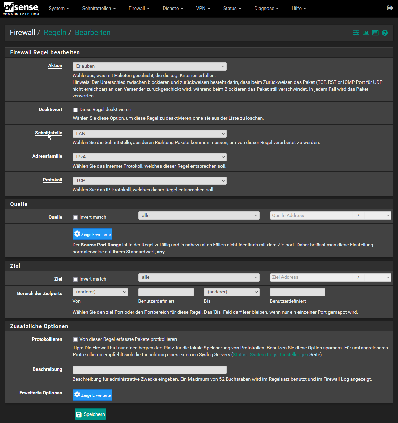The image size is (398, 423).
Task: Click the underlined Ziel field label
Action: pos(58,279)
